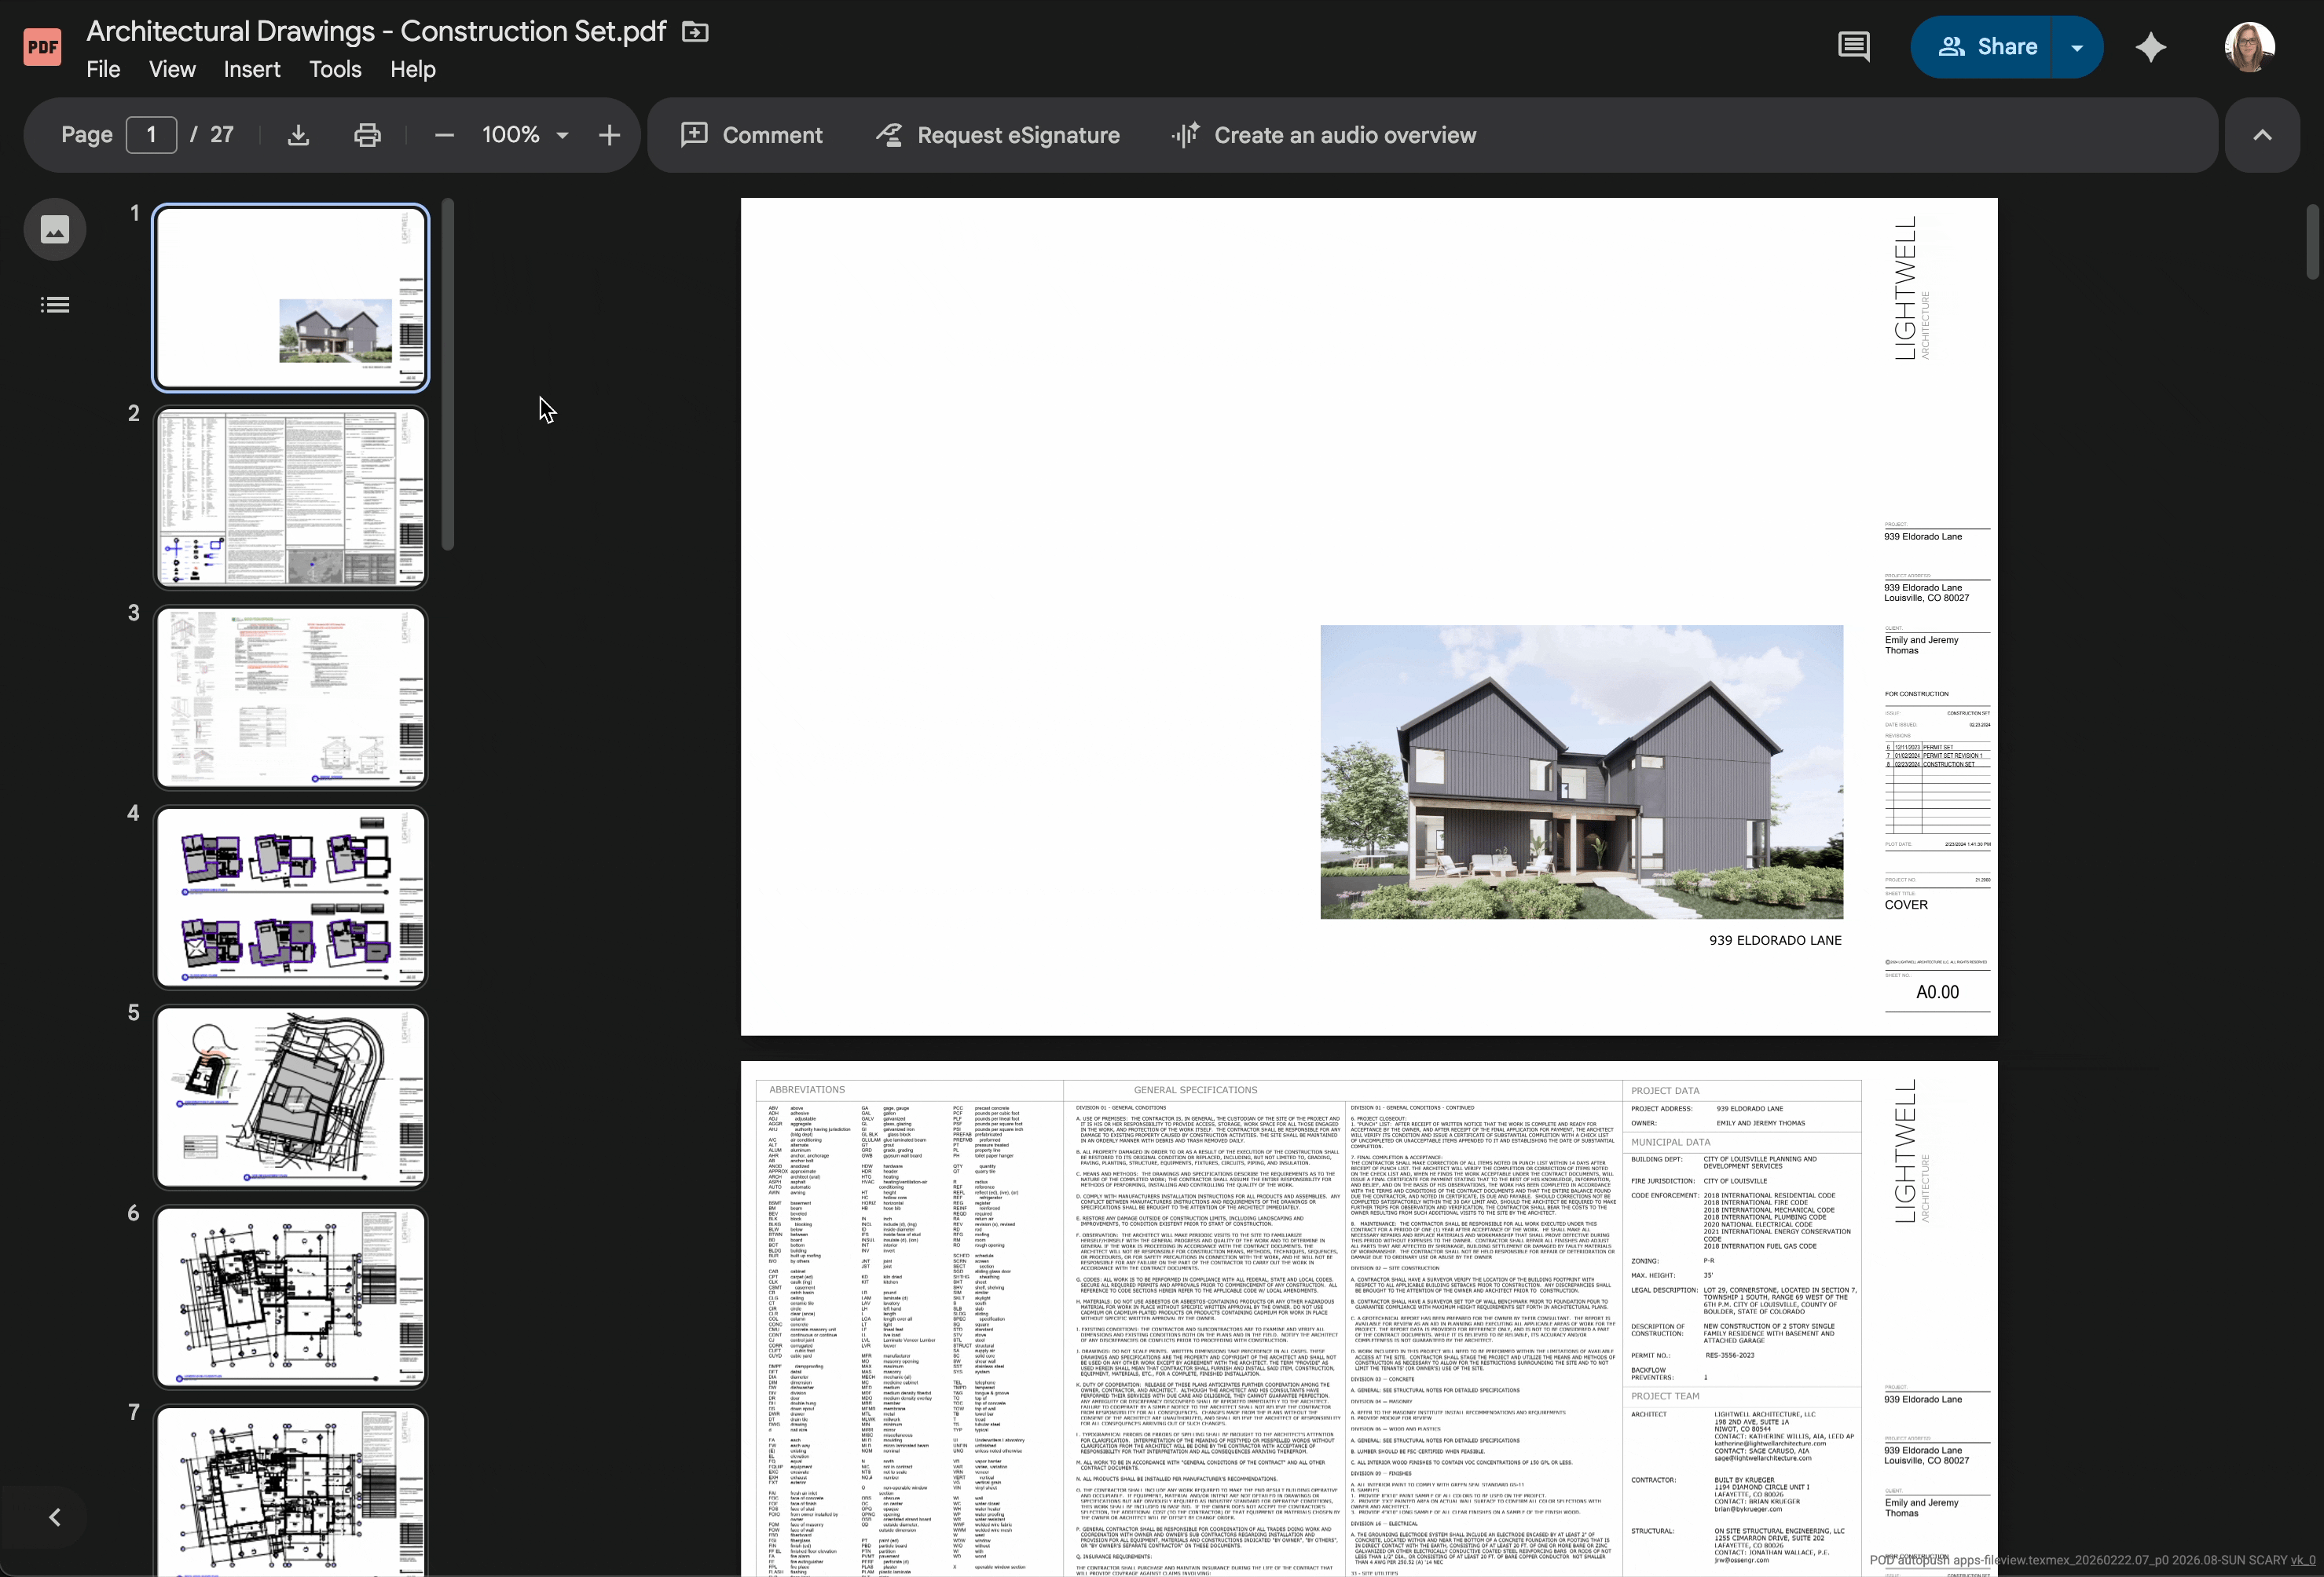Open the File menu

point(103,69)
